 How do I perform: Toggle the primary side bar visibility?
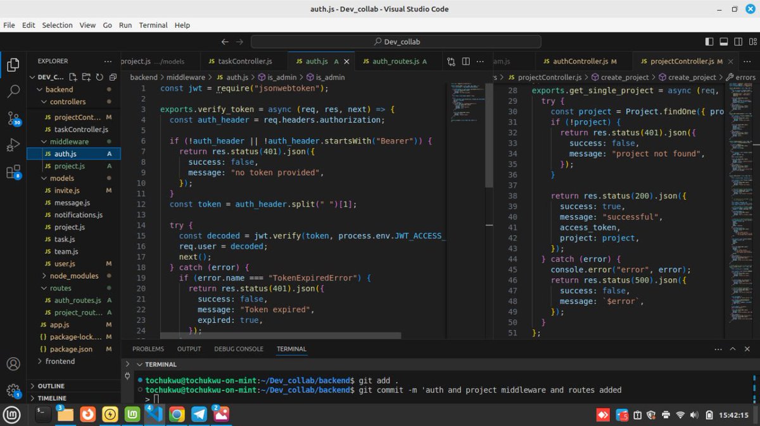pos(709,42)
